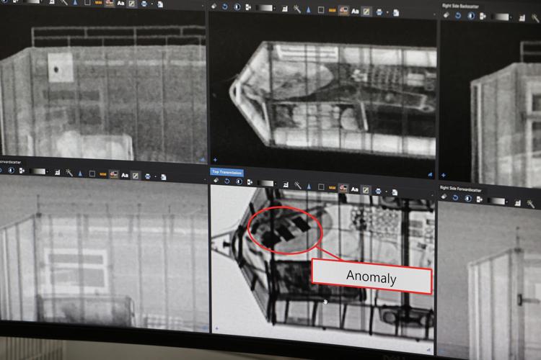
Task: Click flip image icon in Top Transmission toolbar
Action: (250, 182)
